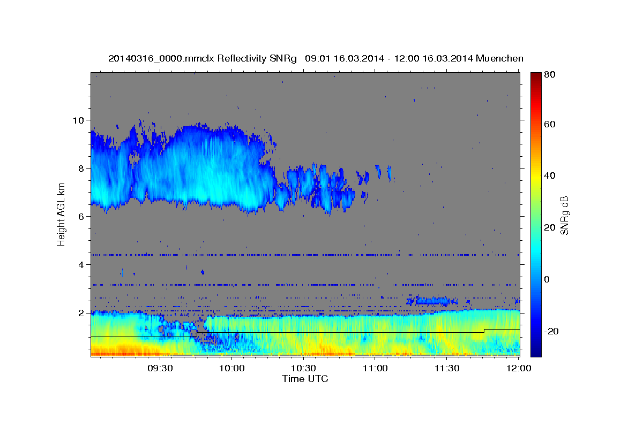The image size is (643, 428).
Task: Click the 'SNRg dB' colorbar label
Action: [x=564, y=215]
